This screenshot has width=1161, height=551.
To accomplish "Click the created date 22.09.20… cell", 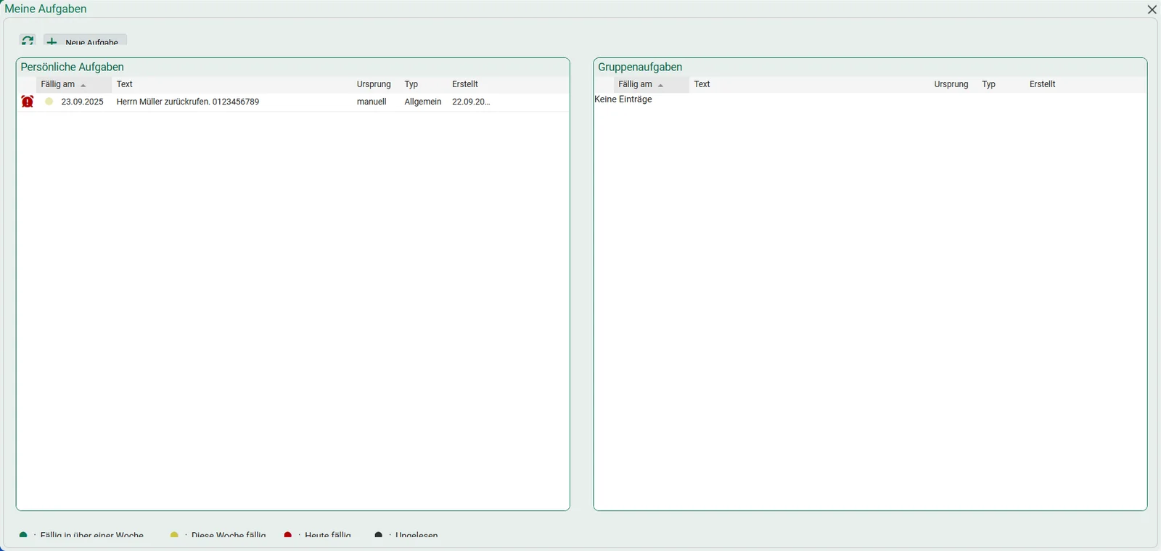I will (x=471, y=102).
